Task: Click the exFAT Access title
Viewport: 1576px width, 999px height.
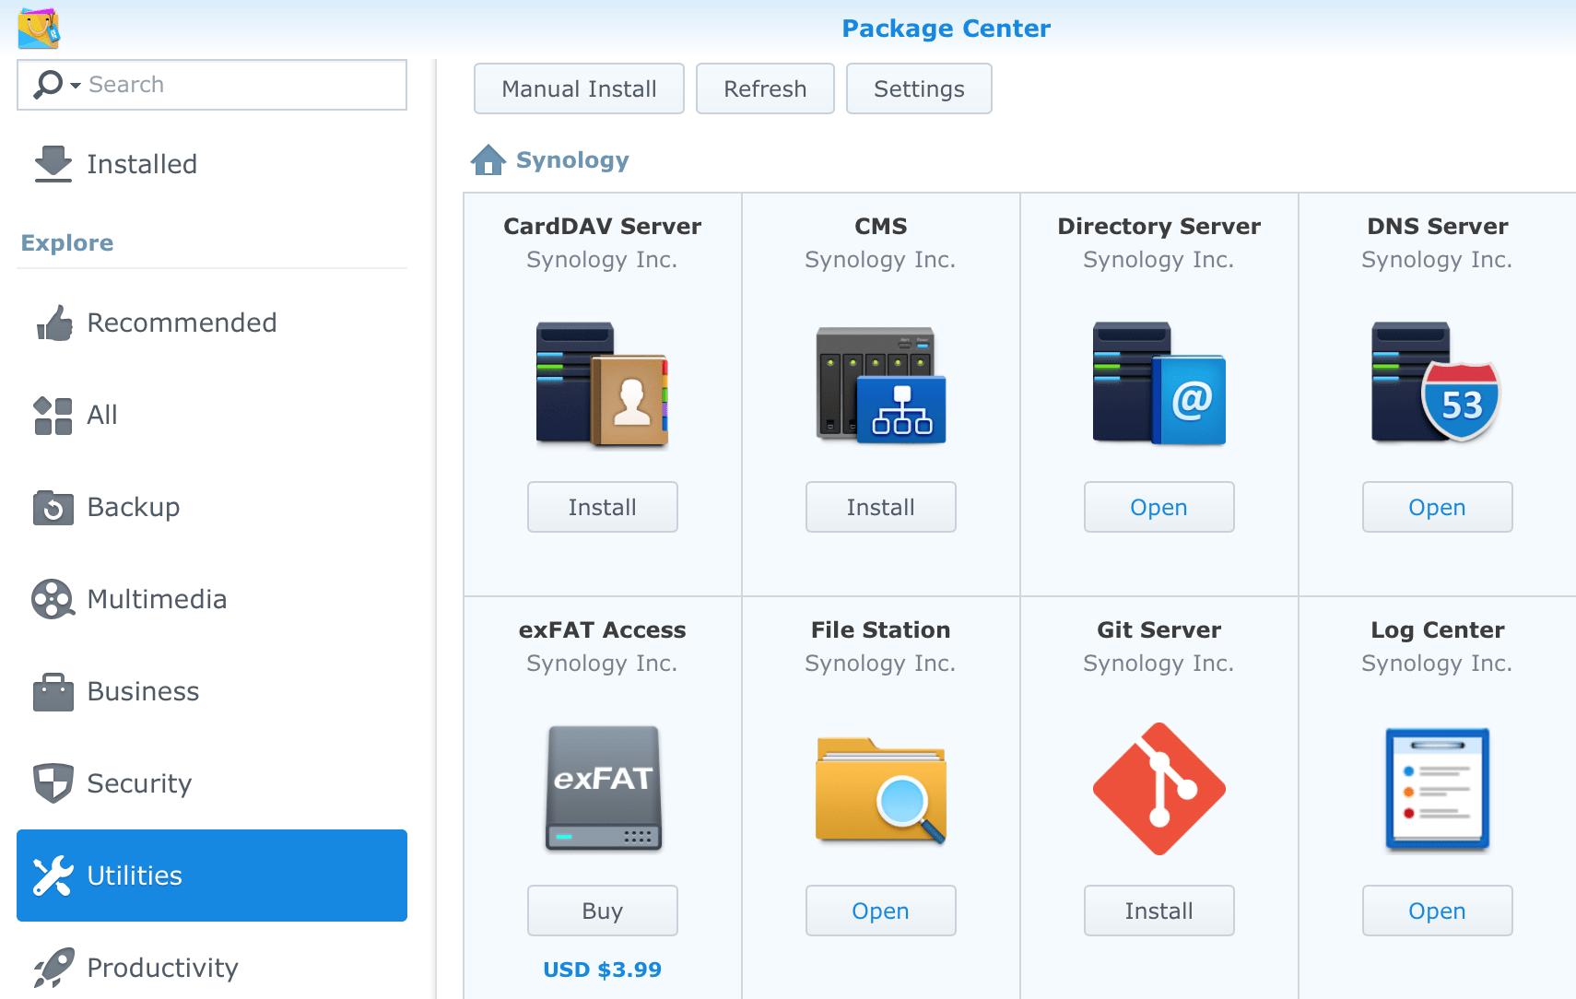Action: coord(603,629)
